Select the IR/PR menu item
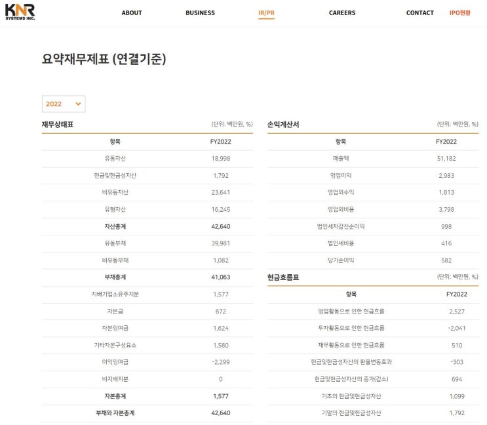This screenshot has width=487, height=425. (266, 12)
